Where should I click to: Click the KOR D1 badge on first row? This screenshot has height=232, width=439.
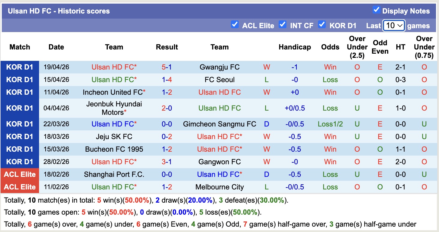click(20, 67)
